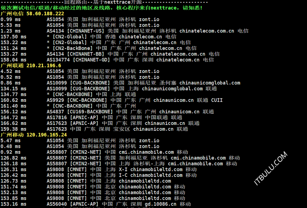This screenshot has width=307, height=208.
Task: Click the 151.74 ms latency value
Action: (13, 187)
